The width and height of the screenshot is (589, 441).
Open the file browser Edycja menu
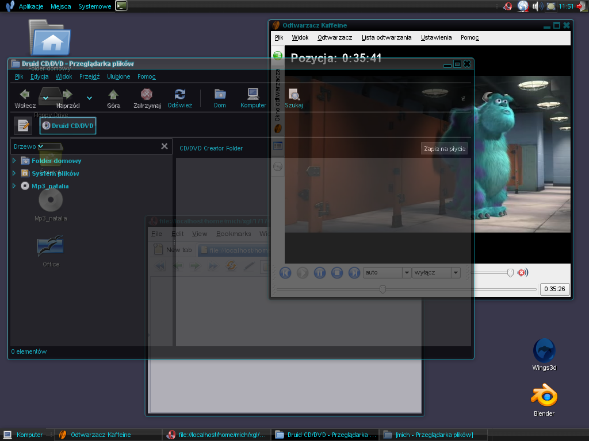[40, 76]
